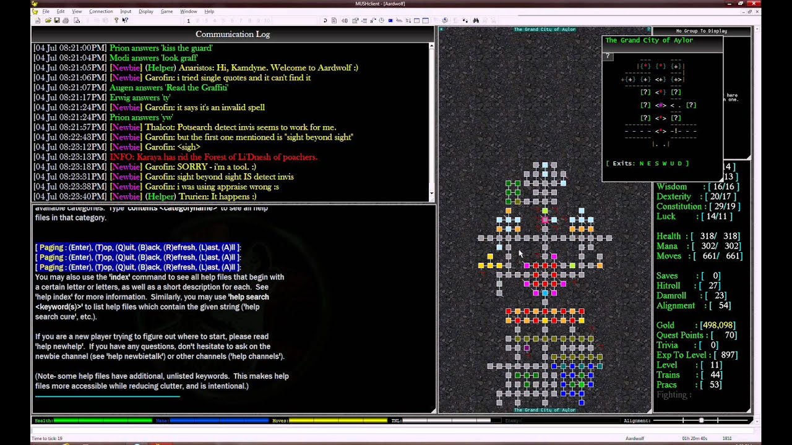This screenshot has width=792, height=445.
Task: Click the magenta current-position room on large map
Action: [x=545, y=220]
